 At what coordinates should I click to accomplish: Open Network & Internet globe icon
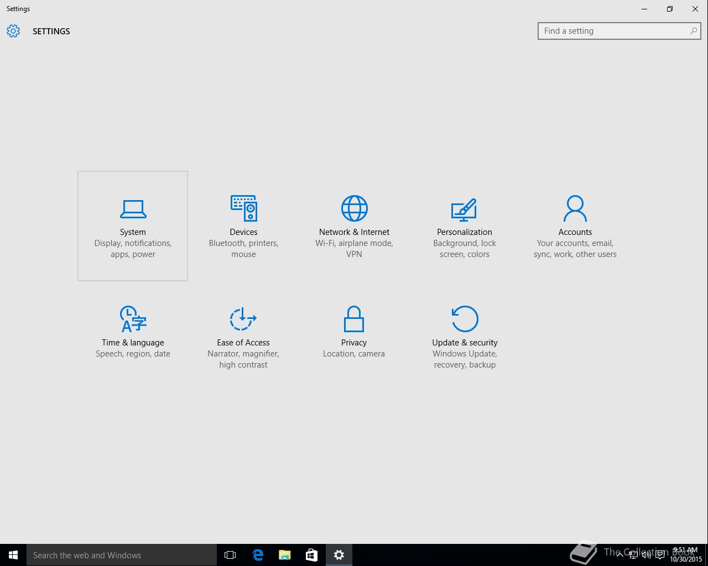[x=354, y=208]
